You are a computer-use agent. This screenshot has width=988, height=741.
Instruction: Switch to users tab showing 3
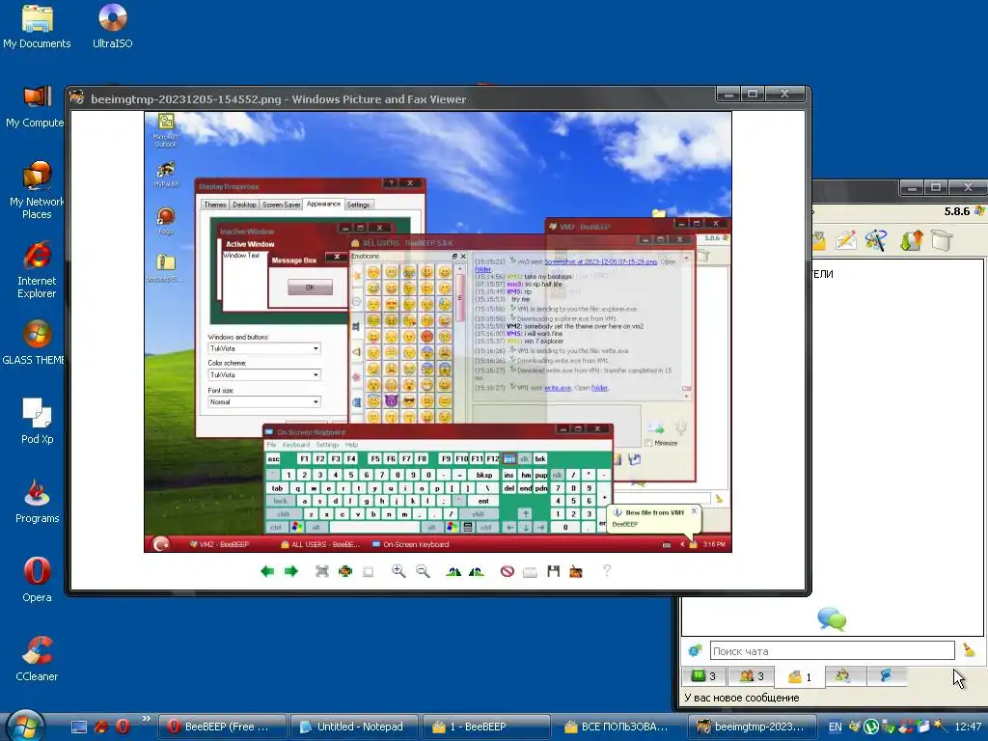(751, 676)
